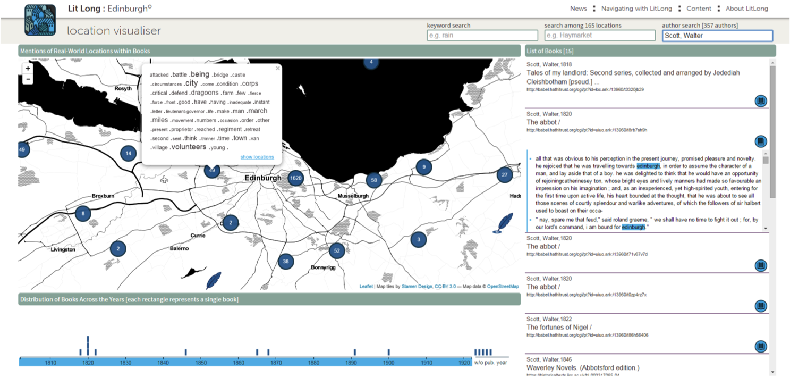The image size is (790, 377).
Task: Click the word 'dragoons' in word cloud
Action: point(205,93)
